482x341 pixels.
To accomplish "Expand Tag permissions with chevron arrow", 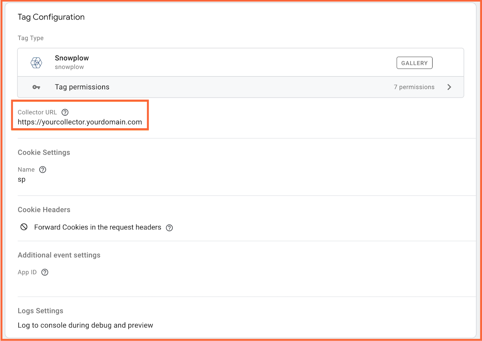I will point(449,87).
